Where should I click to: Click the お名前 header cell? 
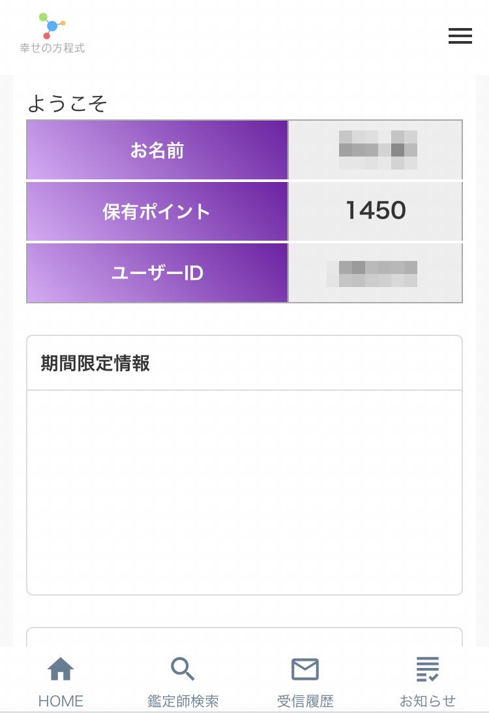coord(157,150)
